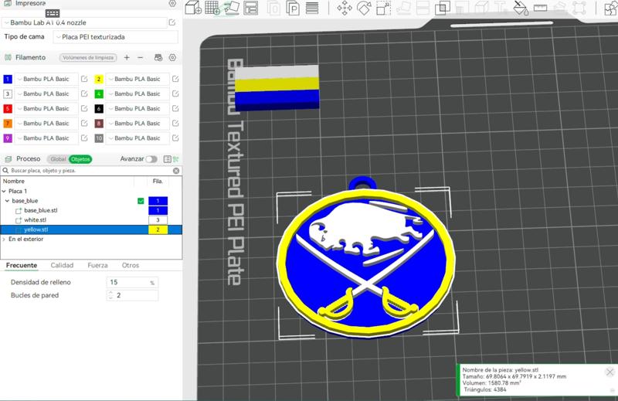Click the Add plate icon in toolbar
This screenshot has height=401, width=618.
coord(212,8)
